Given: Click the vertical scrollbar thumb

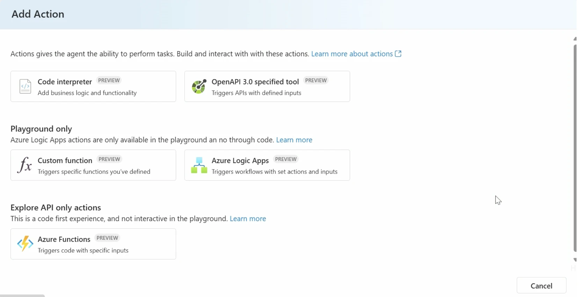Looking at the screenshot, I should point(575,148).
